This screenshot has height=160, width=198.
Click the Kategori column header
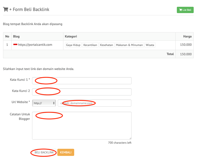(71, 37)
